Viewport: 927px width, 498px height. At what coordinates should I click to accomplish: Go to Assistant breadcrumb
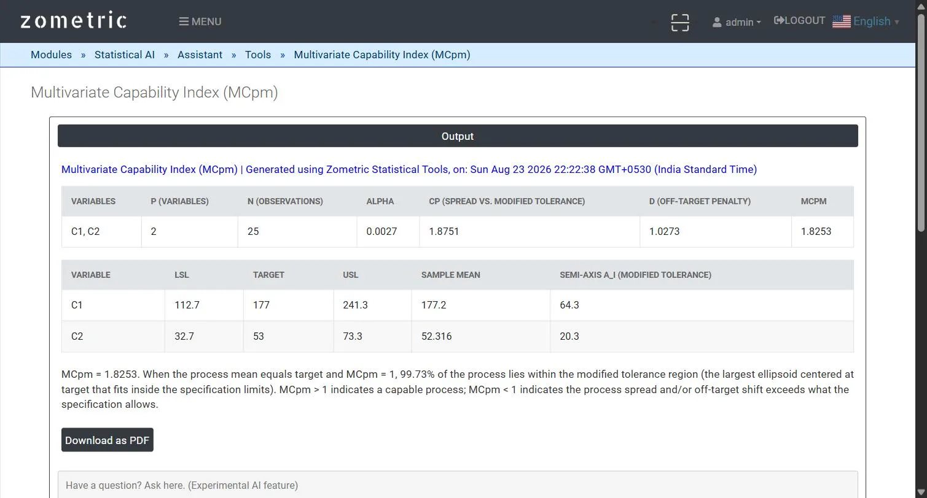coord(200,55)
